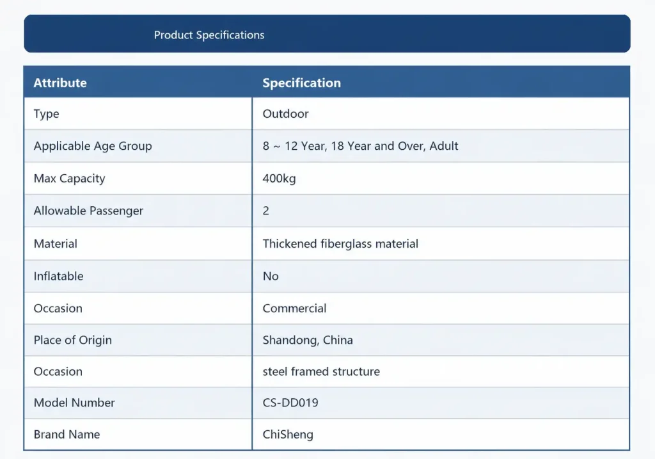Click the steel framed structure value

click(321, 372)
